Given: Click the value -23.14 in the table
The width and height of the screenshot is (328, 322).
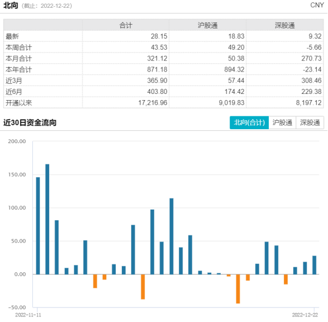Looking at the screenshot, I should (312, 69).
